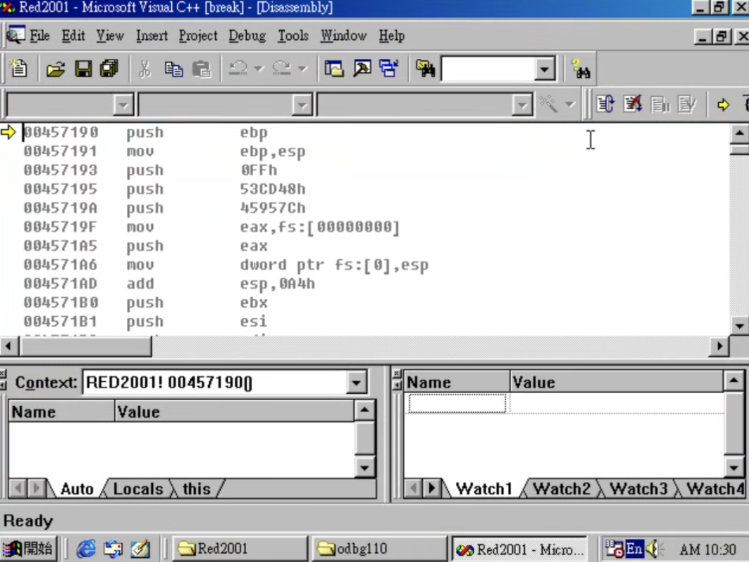Open the Debug menu

(247, 36)
